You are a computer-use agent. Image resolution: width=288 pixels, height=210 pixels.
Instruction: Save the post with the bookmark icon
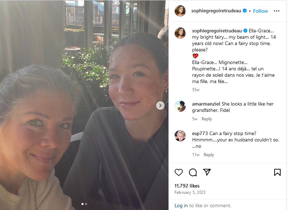[x=277, y=172]
